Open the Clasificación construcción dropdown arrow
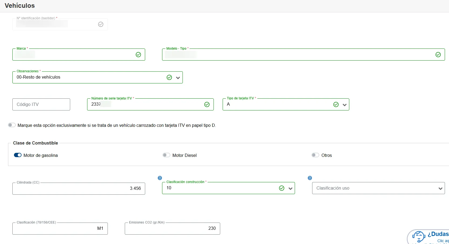The height and width of the screenshot is (244, 449). [290, 188]
